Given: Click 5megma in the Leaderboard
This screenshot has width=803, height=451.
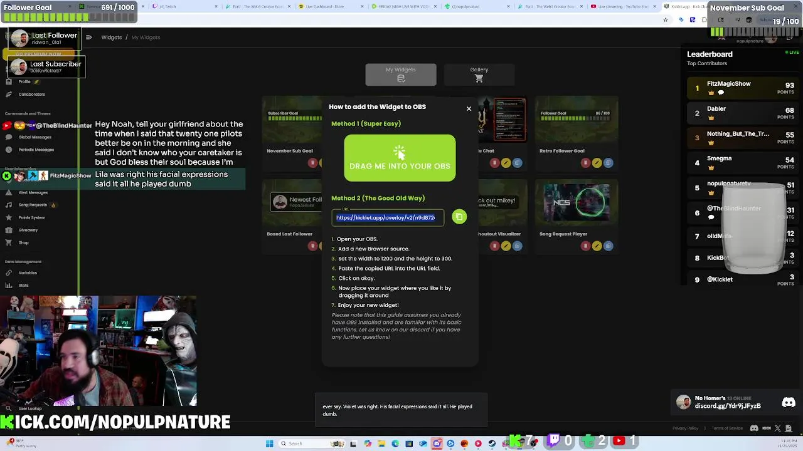Looking at the screenshot, I should [x=720, y=158].
